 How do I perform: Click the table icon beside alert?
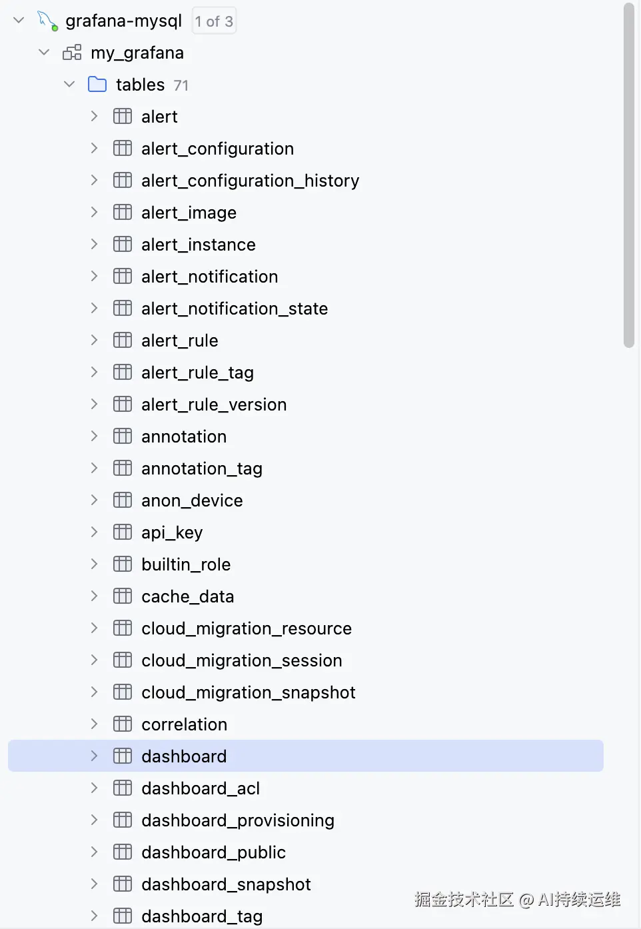(122, 116)
